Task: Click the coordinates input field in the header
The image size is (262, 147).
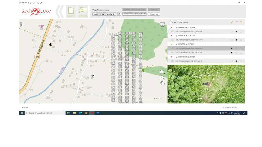Action: [x=104, y=14]
